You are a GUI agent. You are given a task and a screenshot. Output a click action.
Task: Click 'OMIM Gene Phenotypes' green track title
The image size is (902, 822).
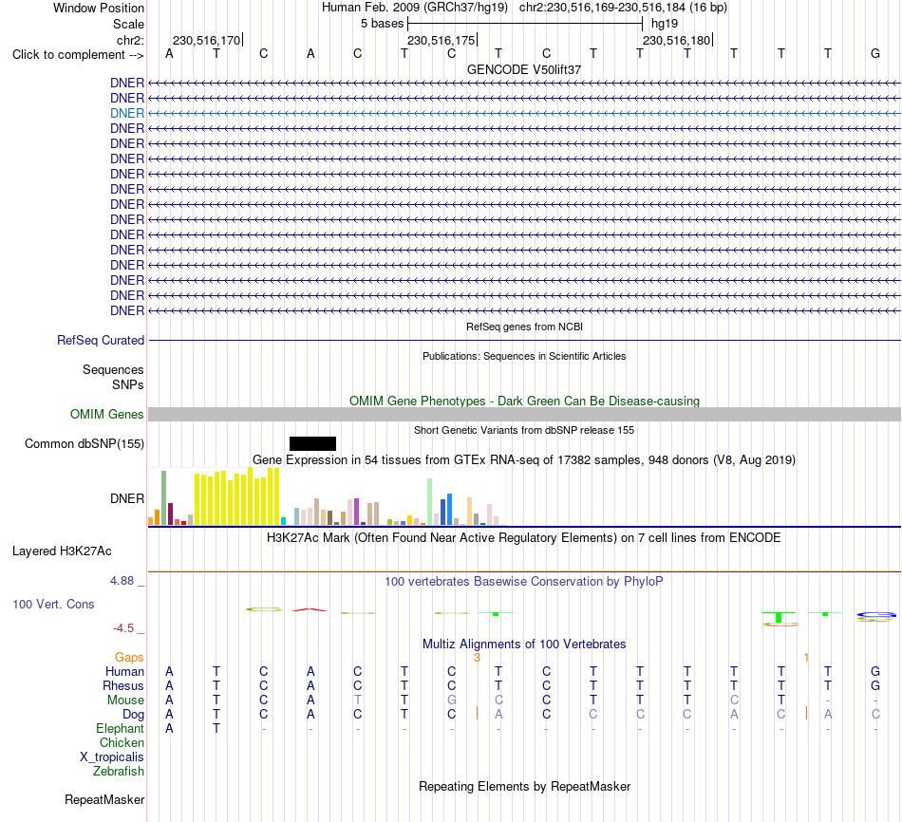tap(524, 401)
